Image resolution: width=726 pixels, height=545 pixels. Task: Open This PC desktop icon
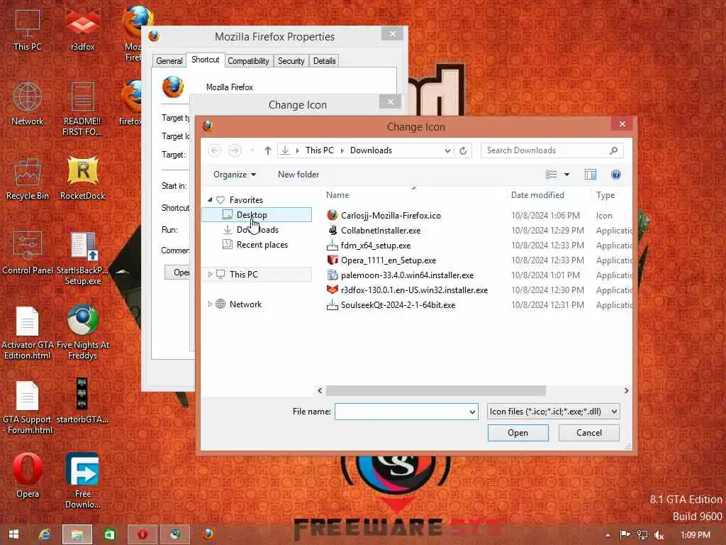point(28,28)
